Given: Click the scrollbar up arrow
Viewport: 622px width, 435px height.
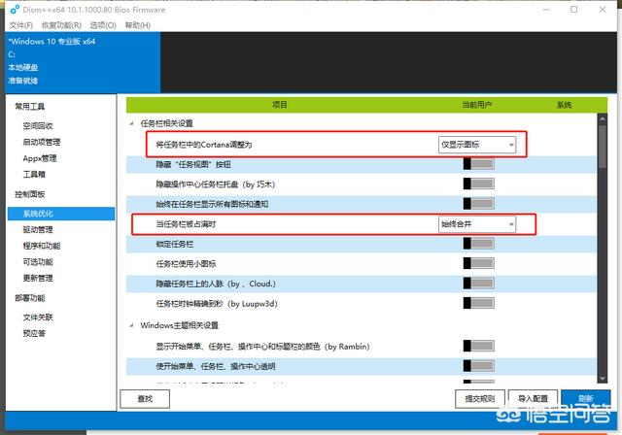Looking at the screenshot, I should [x=603, y=118].
